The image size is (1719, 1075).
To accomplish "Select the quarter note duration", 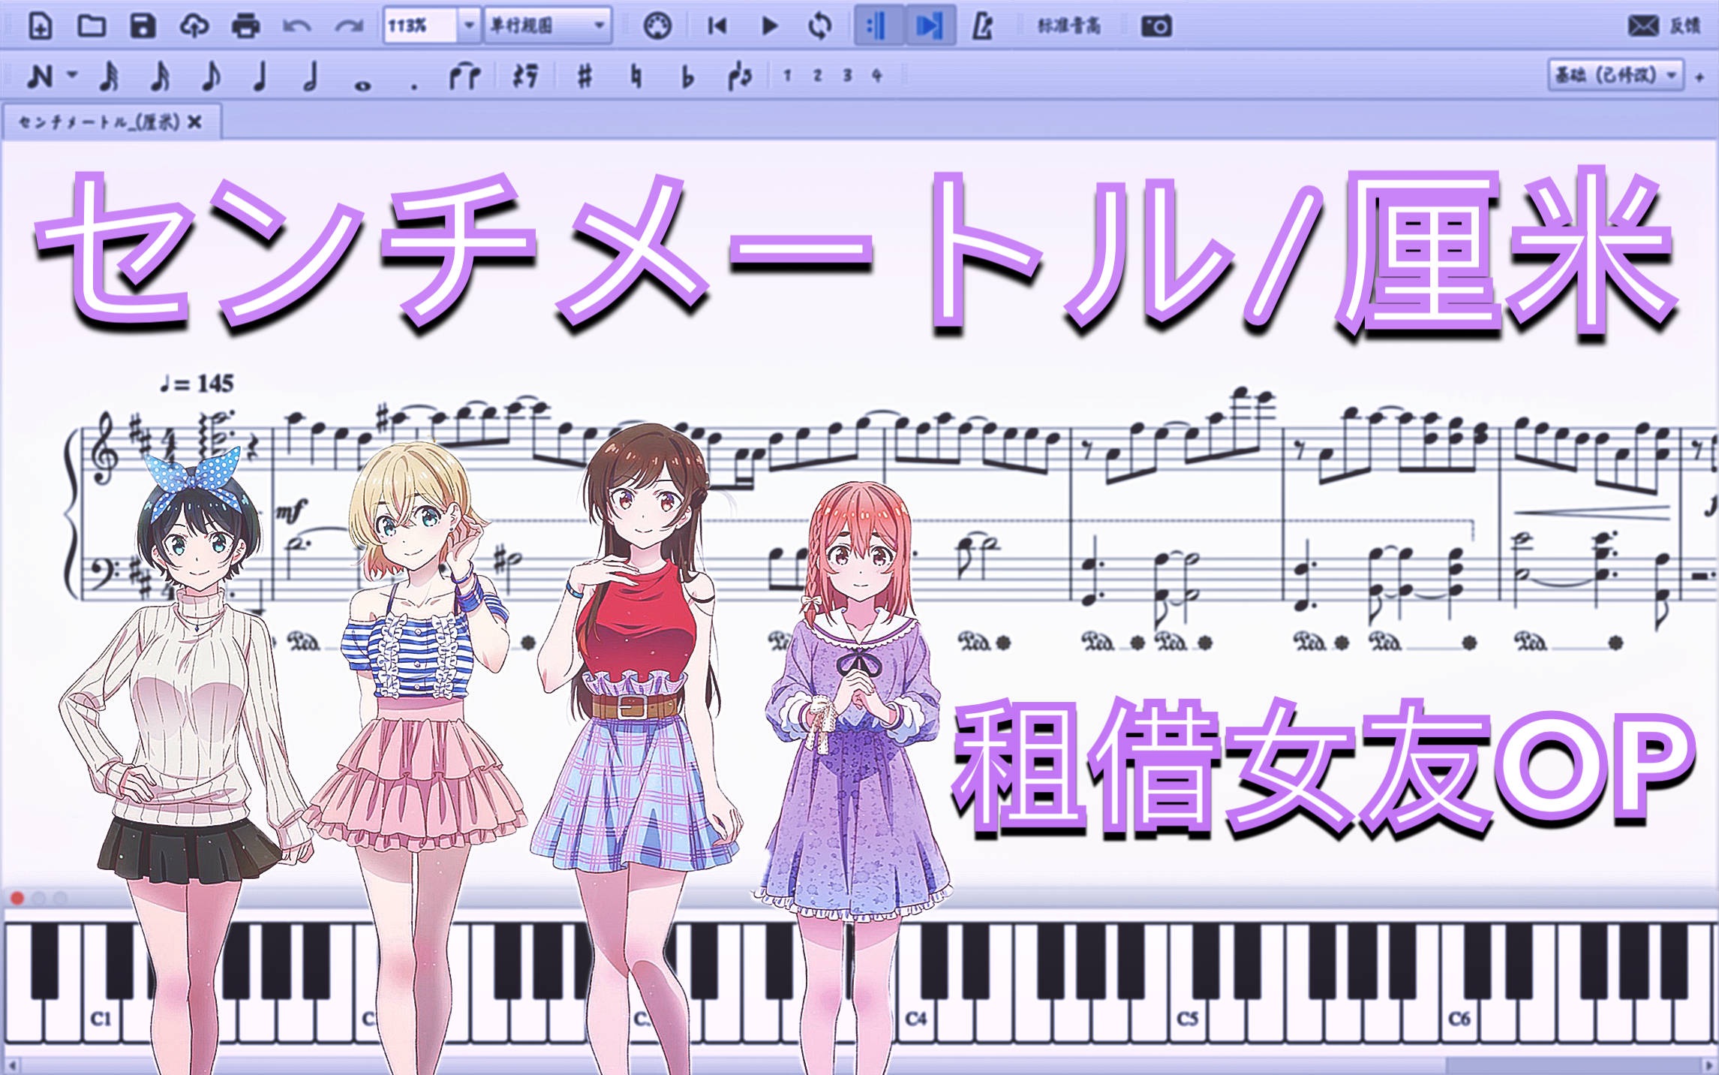I will (260, 76).
